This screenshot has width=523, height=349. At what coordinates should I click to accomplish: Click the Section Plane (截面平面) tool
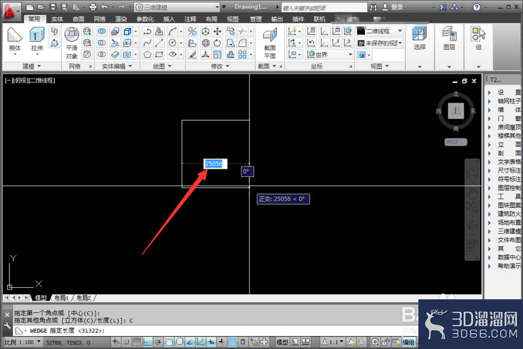coord(270,43)
